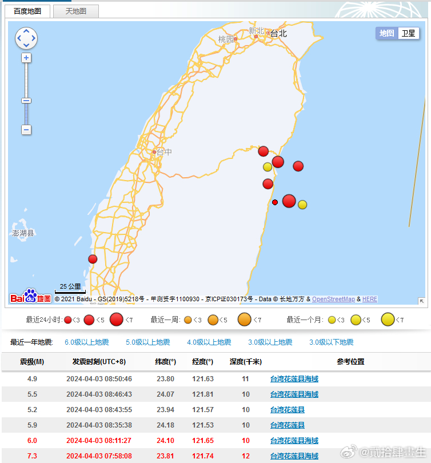Show 5.0级以上地震 from past year
431x463 pixels.
148,342
